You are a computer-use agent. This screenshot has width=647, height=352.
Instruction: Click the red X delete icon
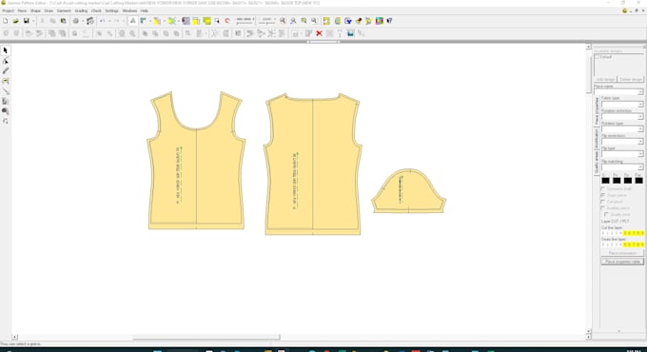(319, 33)
